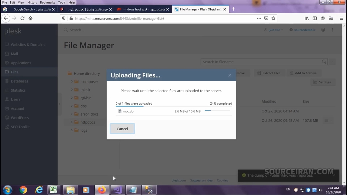Viewport: 347px width, 195px height.
Task: Click the Visual Studio taskbar icon
Action: [x=118, y=190]
